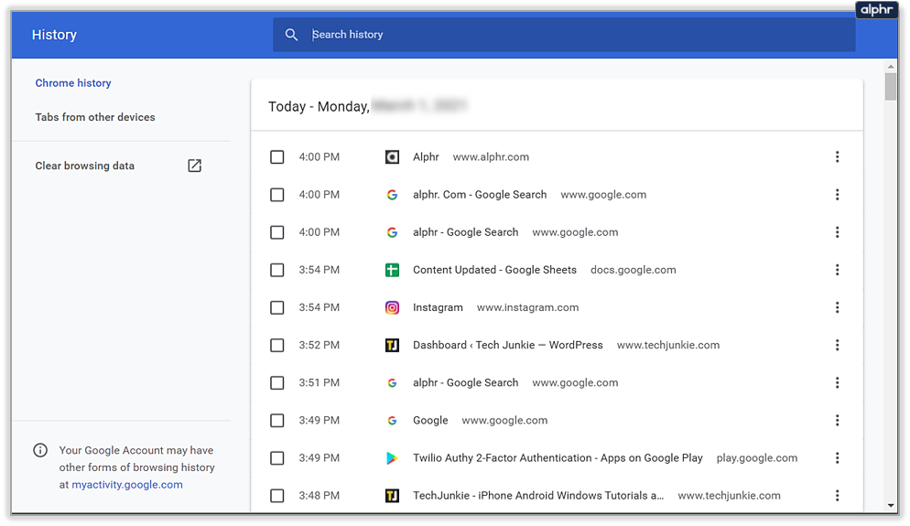Check the Content Updated Google Sheets entry
The image size is (910, 526).
pos(277,270)
